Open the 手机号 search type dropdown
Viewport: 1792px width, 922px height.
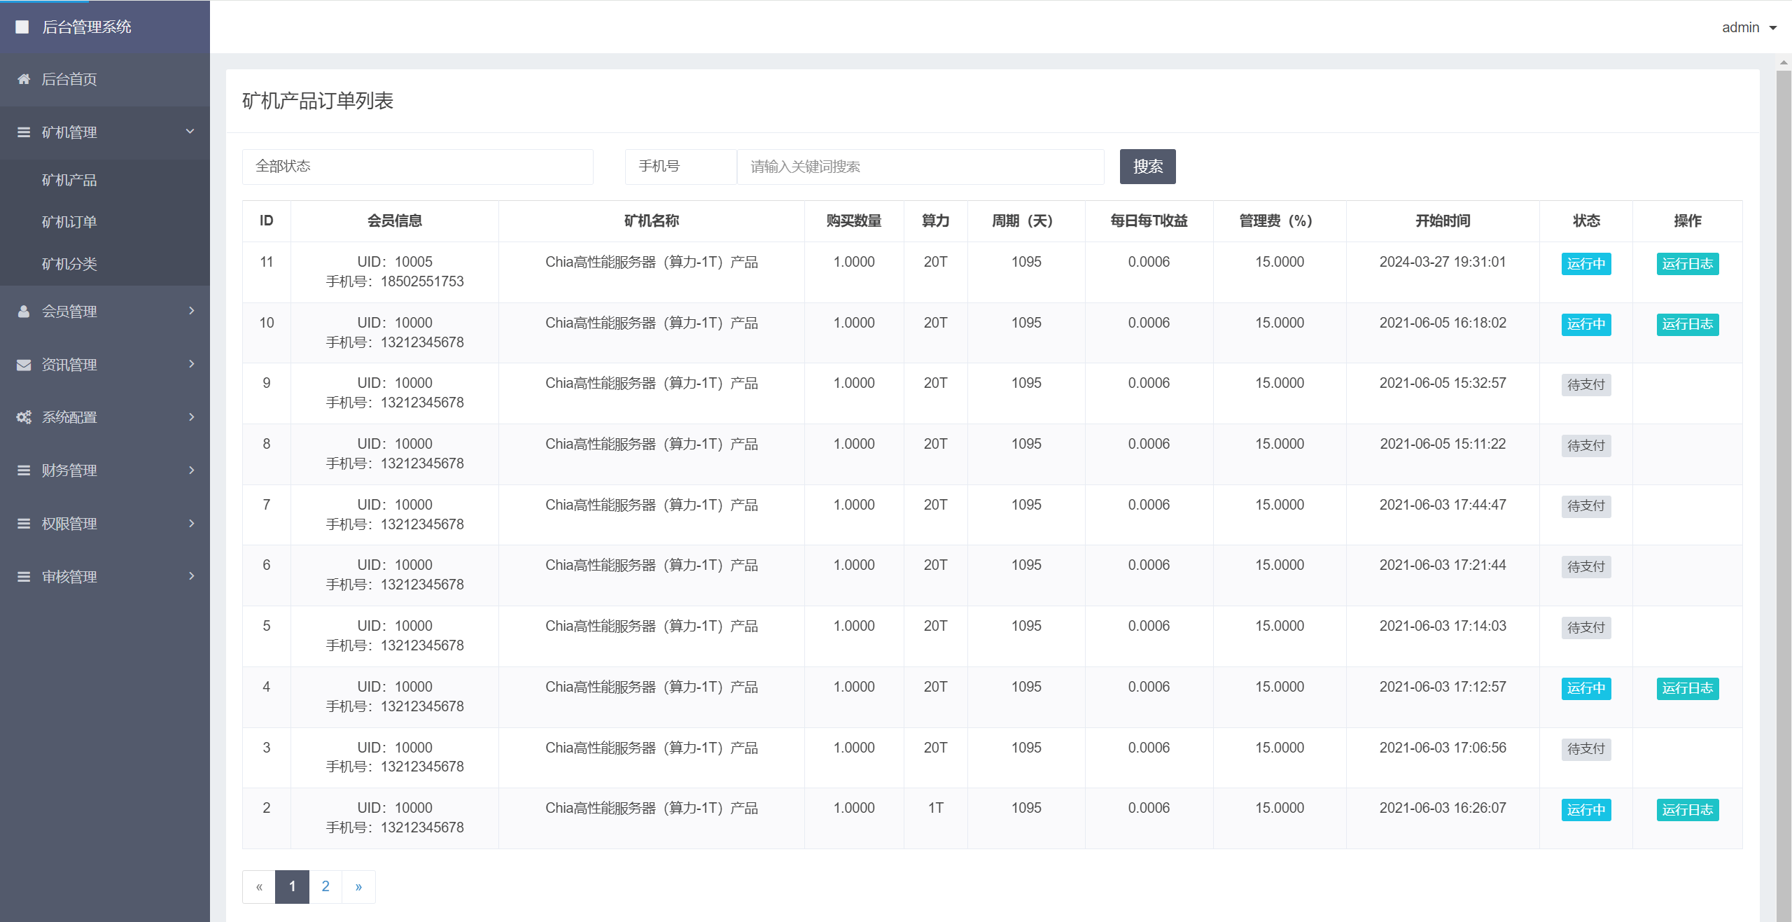[x=680, y=167]
